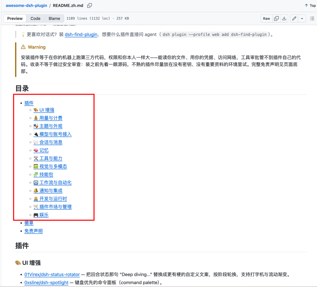Go to 工具与能力 contents link

tap(48, 158)
